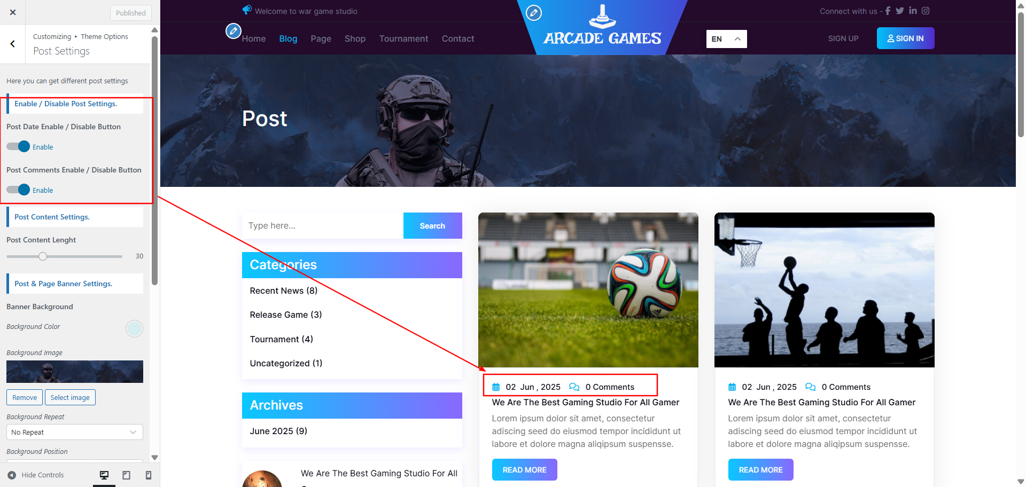Screen dimensions: 1026x487
Task: Switch to tablet preview device icon
Action: [127, 475]
